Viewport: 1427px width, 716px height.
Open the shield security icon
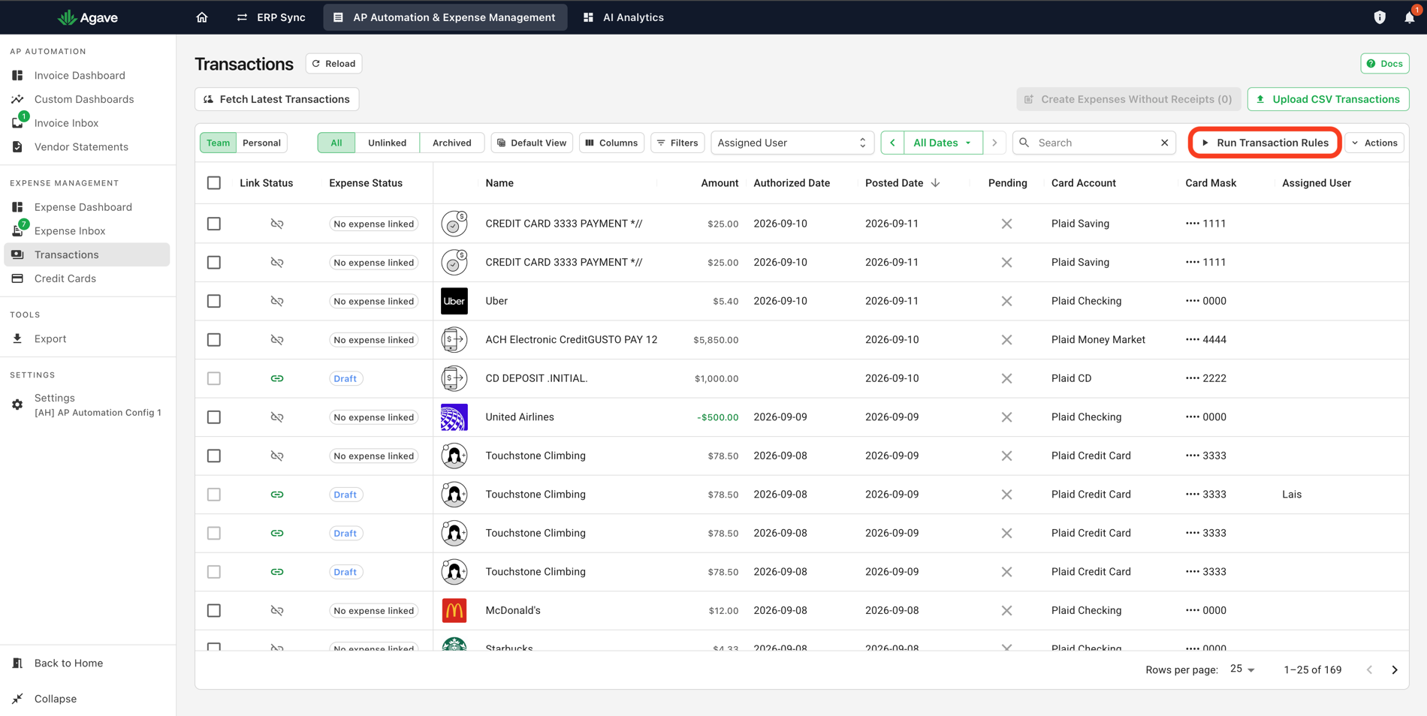pyautogui.click(x=1380, y=17)
